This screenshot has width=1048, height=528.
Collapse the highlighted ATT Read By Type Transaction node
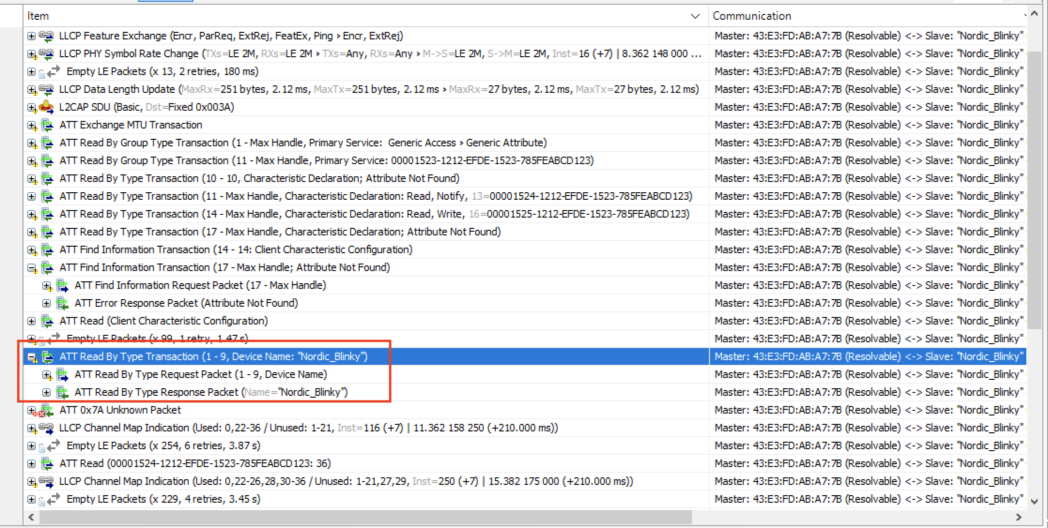click(32, 356)
